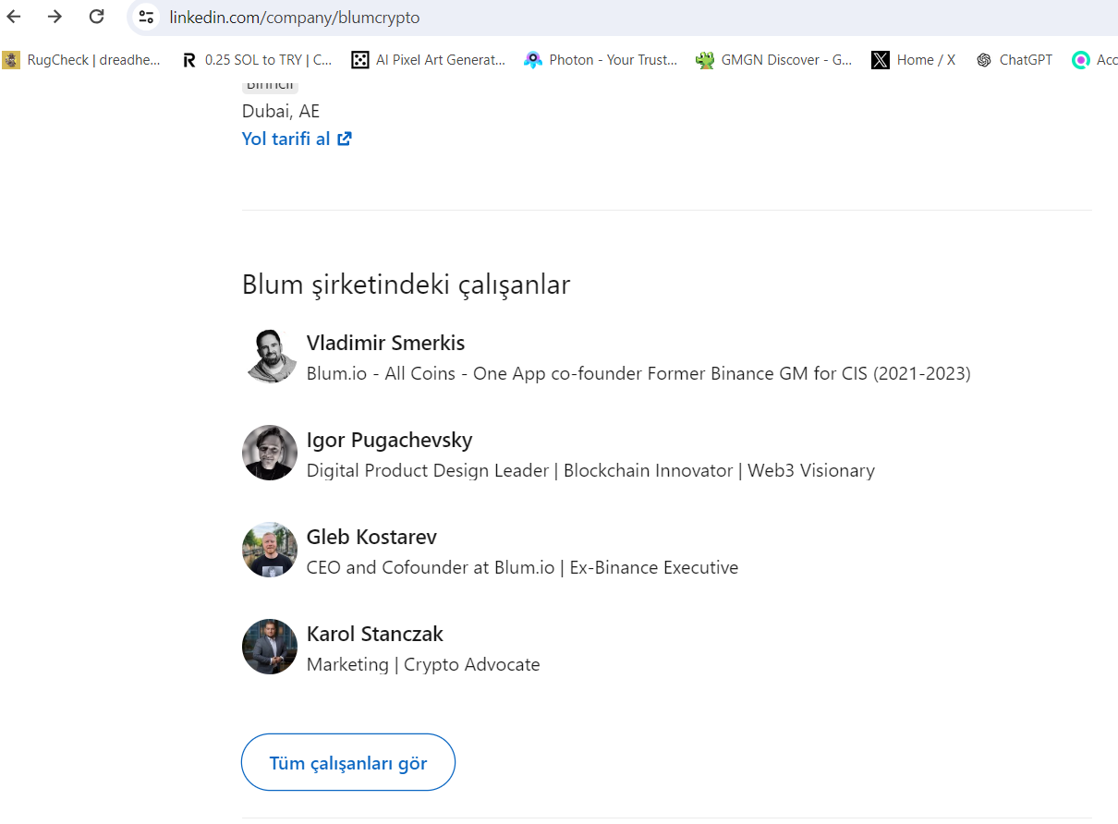
Task: Go forward to the next page
Action: pos(55,17)
